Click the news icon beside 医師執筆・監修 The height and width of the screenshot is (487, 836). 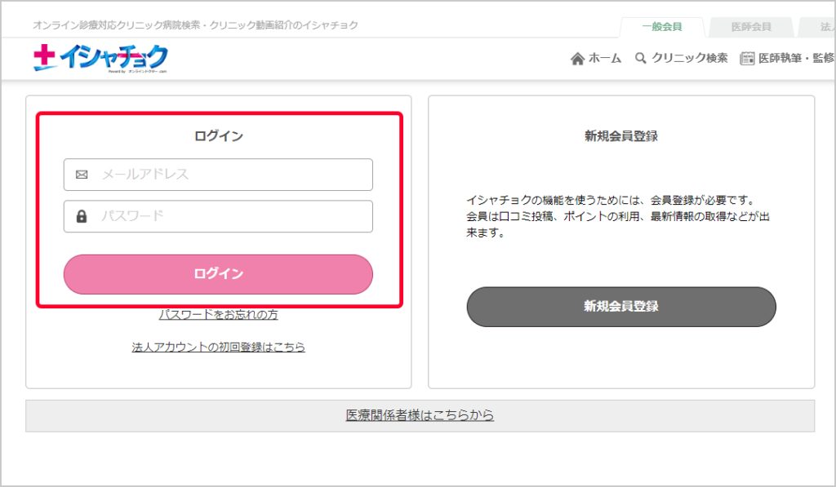coord(747,59)
